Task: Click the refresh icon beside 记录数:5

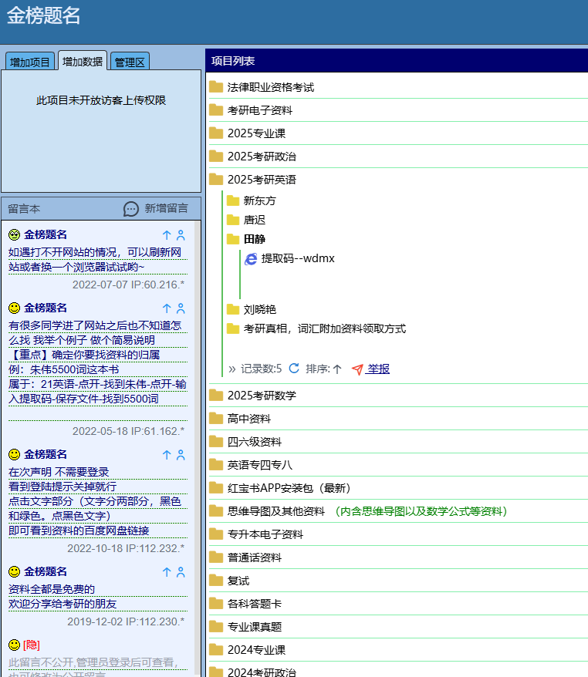Action: tap(294, 369)
